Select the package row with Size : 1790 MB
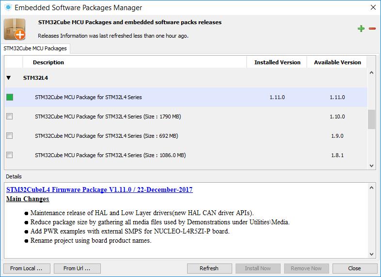This screenshot has height=277, width=381. (186, 117)
